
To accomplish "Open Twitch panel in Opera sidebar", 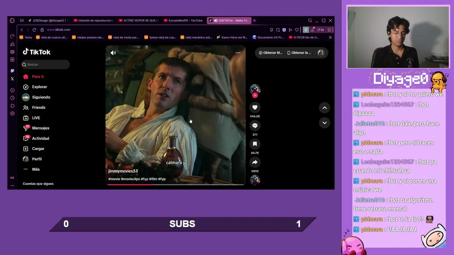I will point(12,71).
